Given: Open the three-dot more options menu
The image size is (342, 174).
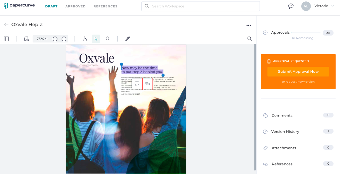Looking at the screenshot, I should [249, 25].
